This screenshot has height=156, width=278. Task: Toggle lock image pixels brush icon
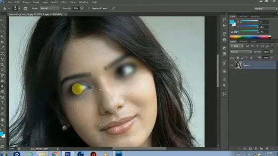242,58
